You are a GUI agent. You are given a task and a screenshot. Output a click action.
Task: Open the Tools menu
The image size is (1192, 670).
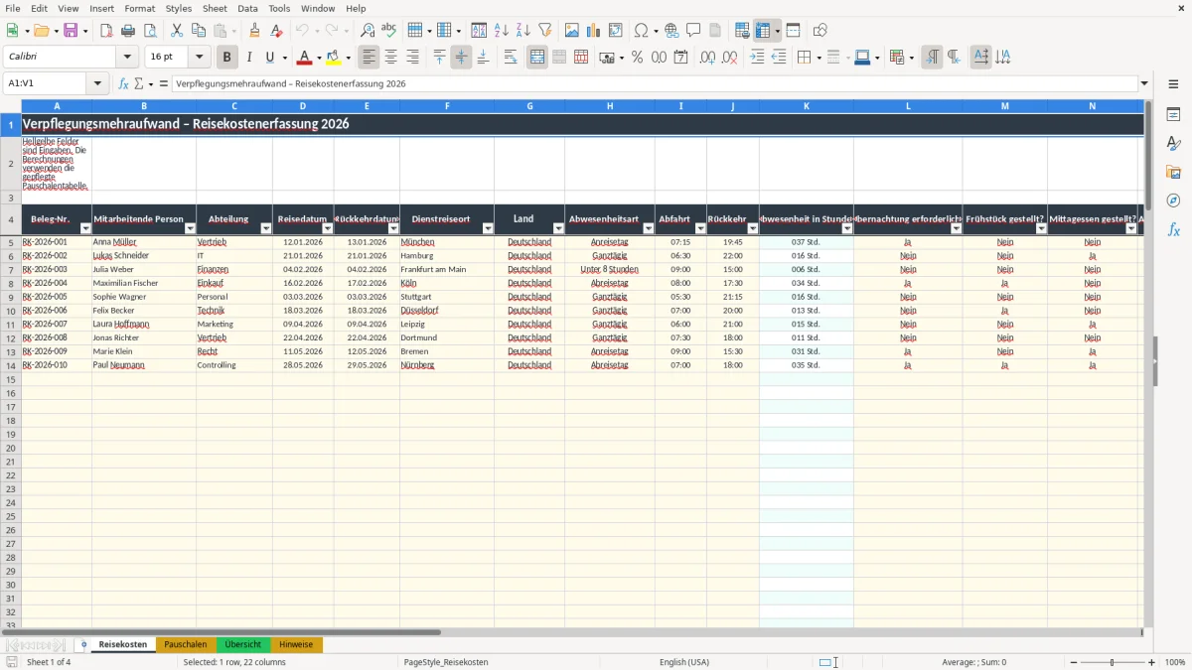coord(279,8)
